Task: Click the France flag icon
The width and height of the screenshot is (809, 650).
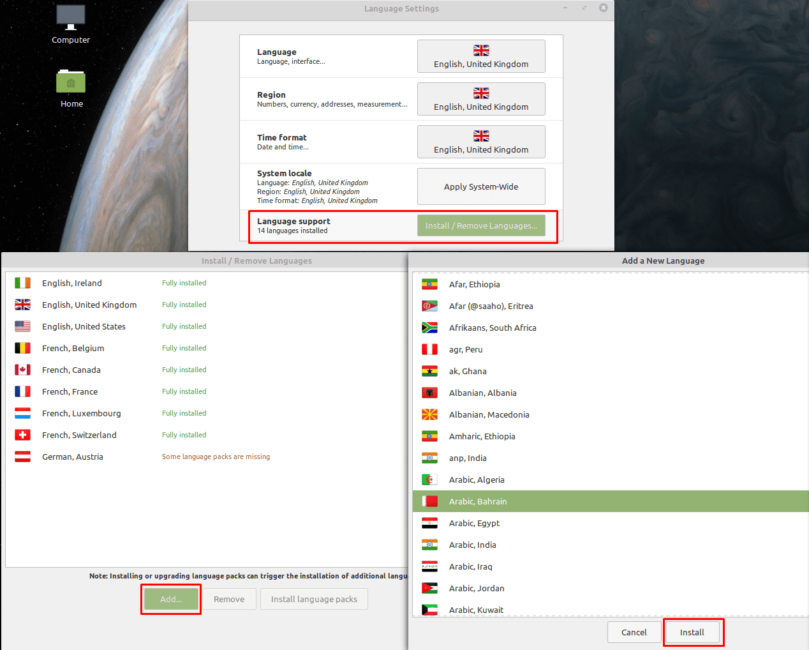Action: point(23,391)
